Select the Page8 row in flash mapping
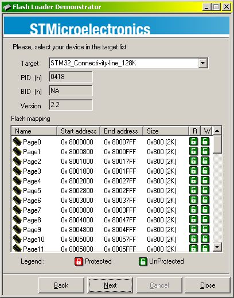This screenshot has height=298, width=234. [112, 220]
